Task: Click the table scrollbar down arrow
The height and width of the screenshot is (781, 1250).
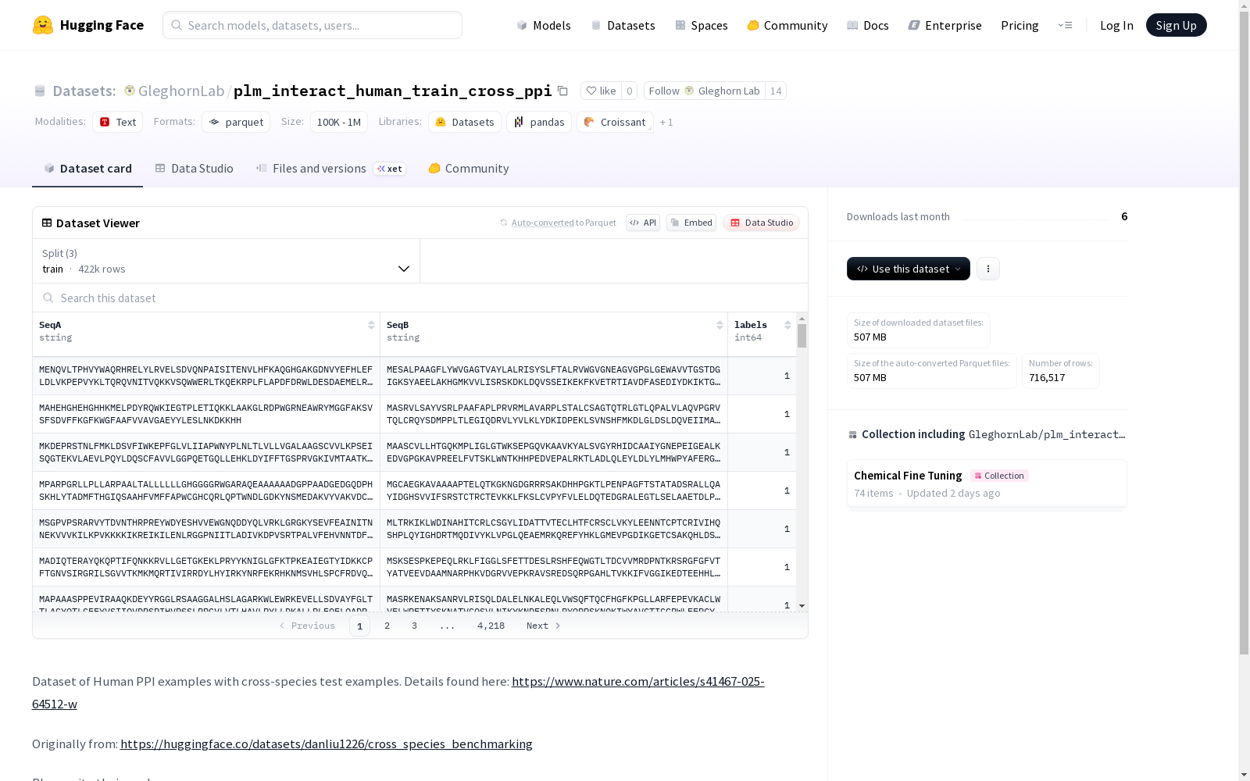Action: click(802, 606)
